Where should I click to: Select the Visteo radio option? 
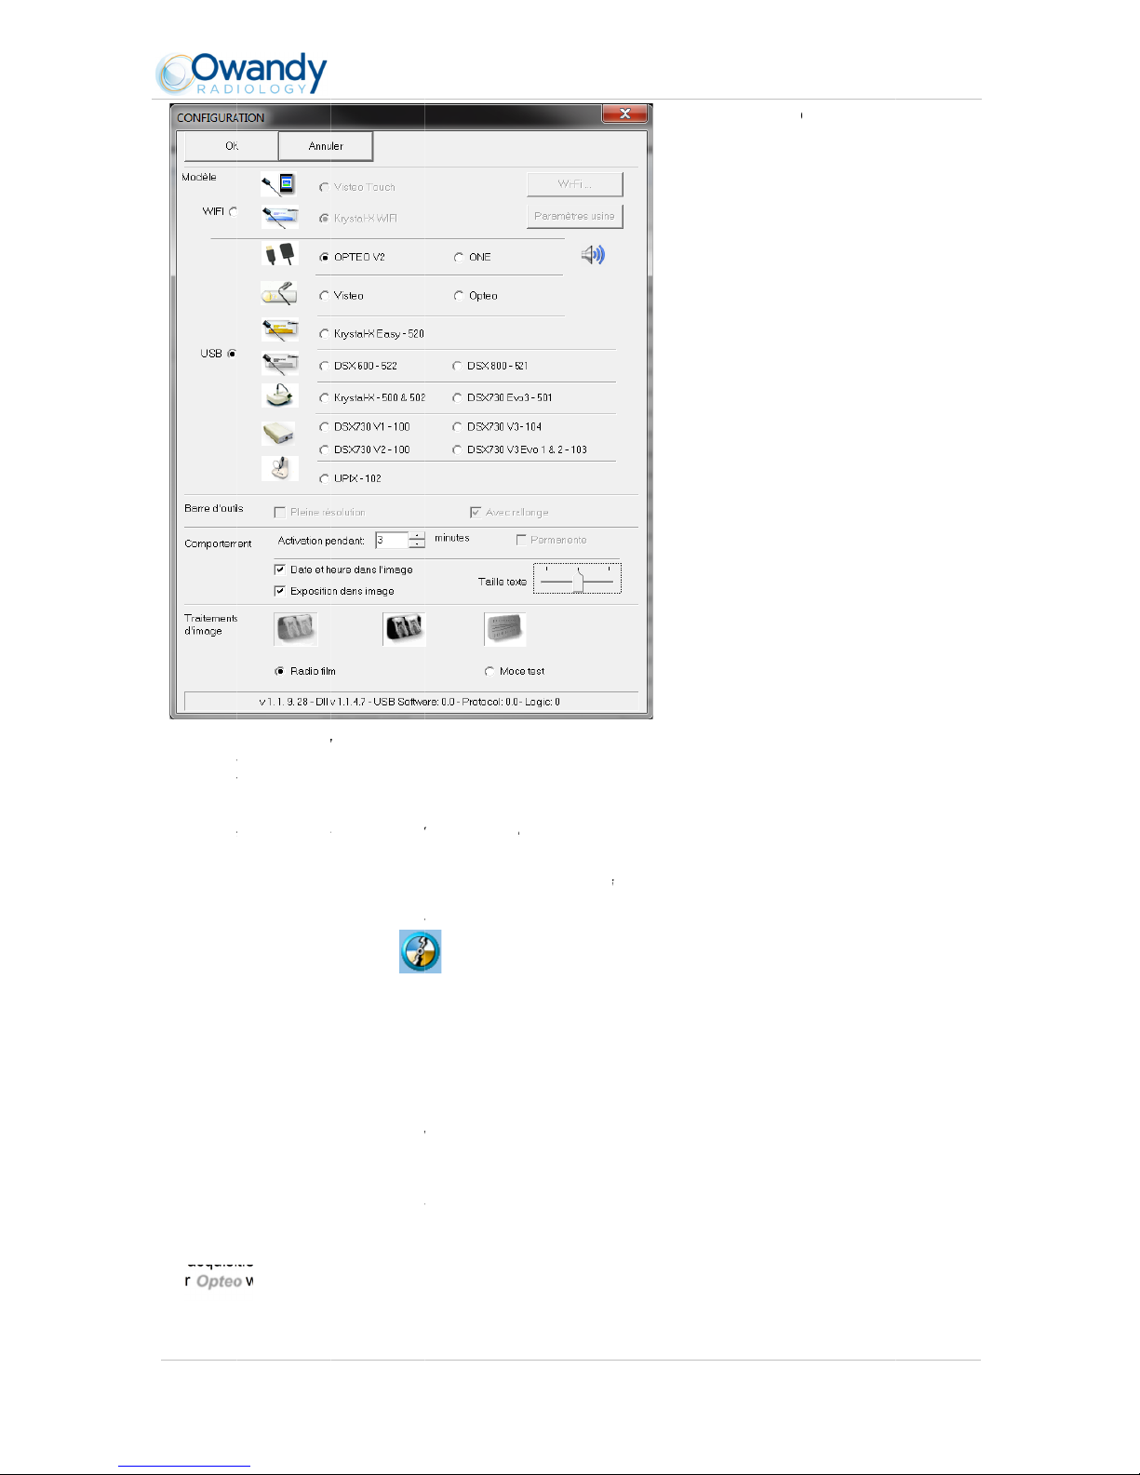point(342,296)
